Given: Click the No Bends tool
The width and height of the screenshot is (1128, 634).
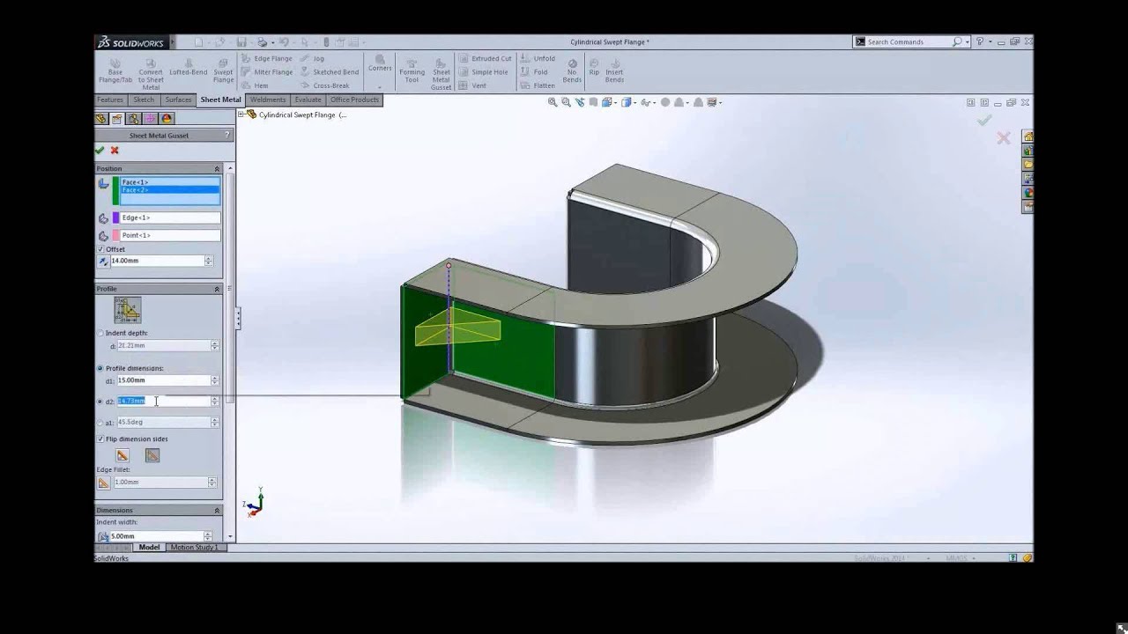Looking at the screenshot, I should click(572, 70).
